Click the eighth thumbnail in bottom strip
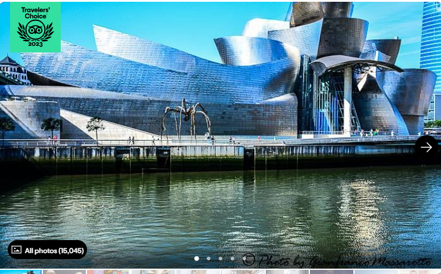Viewport: 441px width, 274px height. (x=331, y=272)
